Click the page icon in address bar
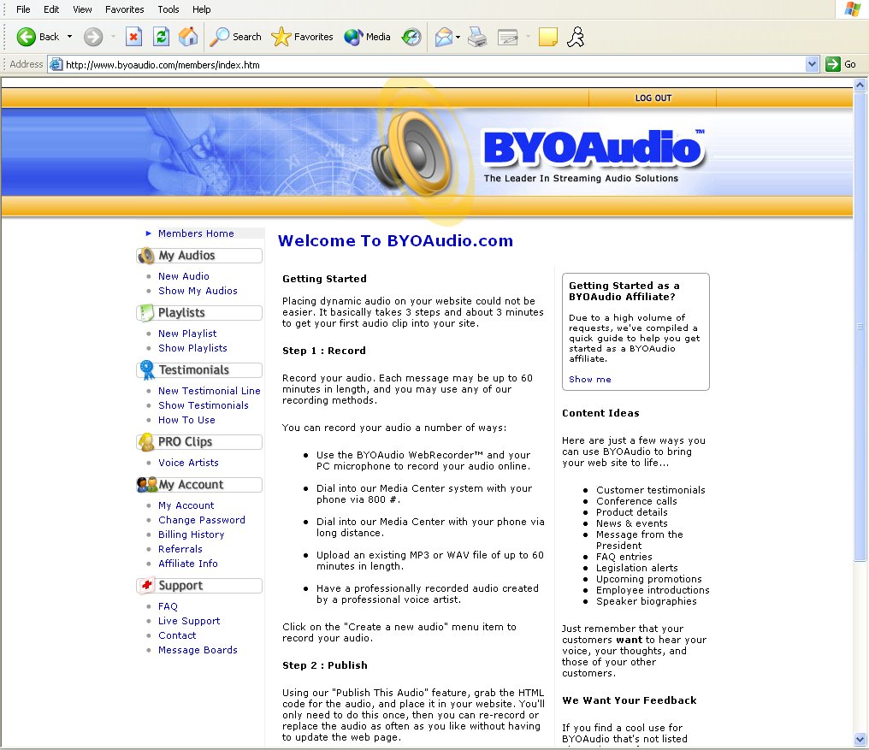 tap(56, 64)
